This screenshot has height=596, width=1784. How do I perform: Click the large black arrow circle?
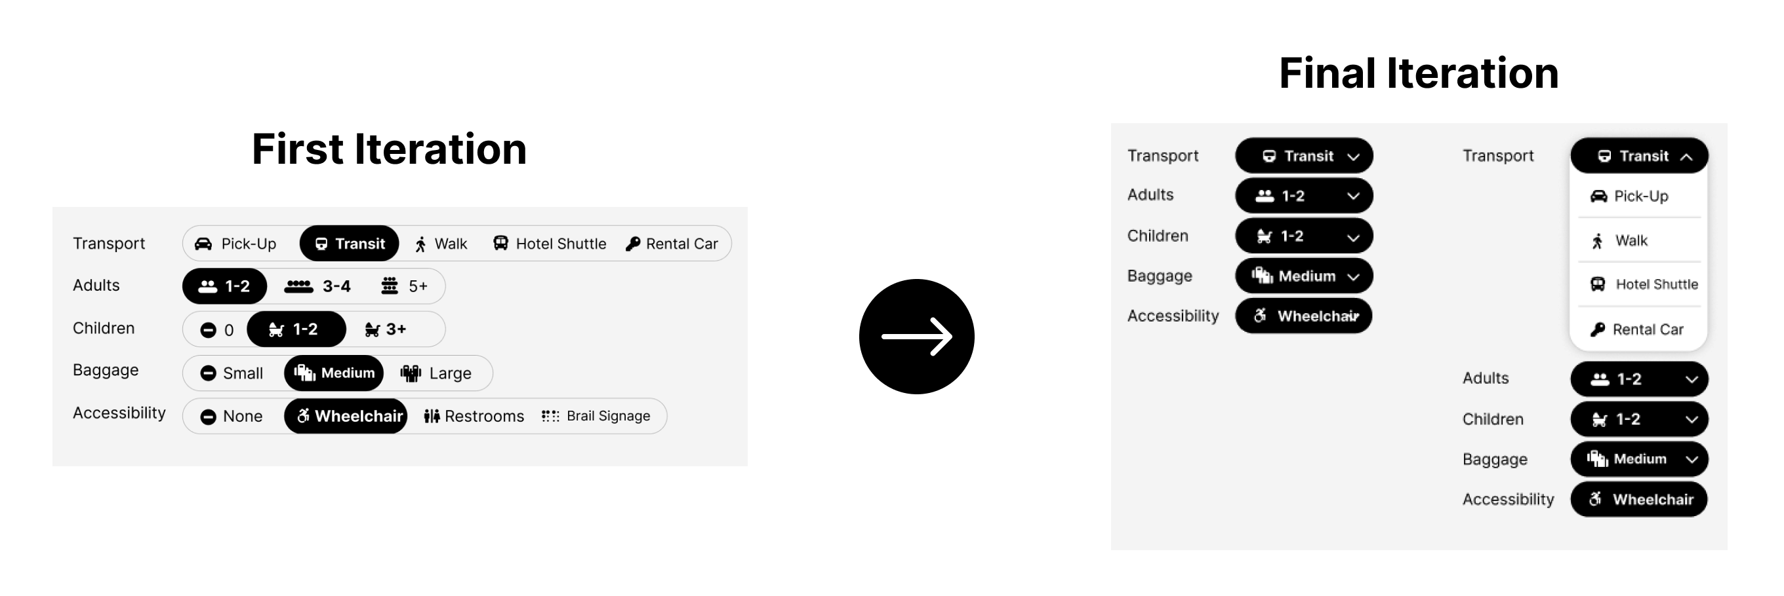coord(916,337)
